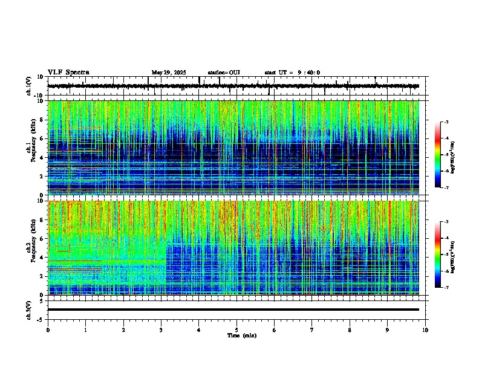The image size is (479, 370).
Task: Click the time axis tick label "10"
Action: 425,330
